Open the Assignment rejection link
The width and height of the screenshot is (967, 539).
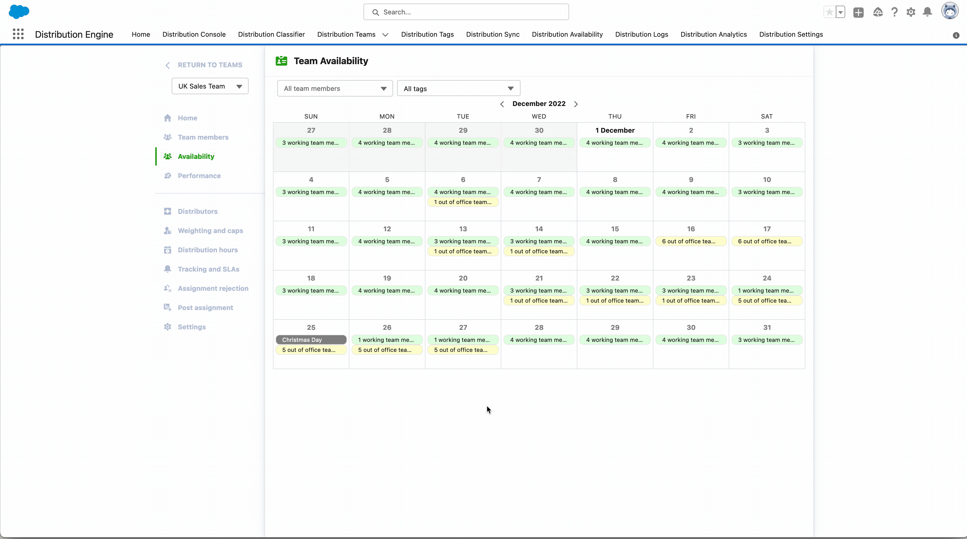point(213,288)
